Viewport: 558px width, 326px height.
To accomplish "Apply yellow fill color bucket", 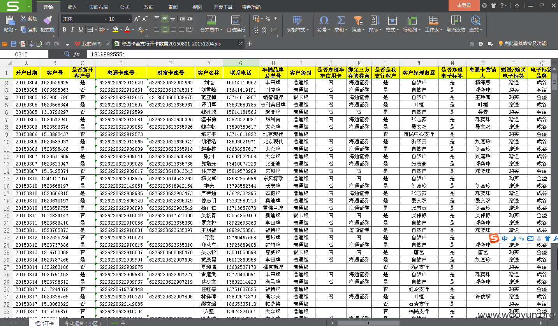I will [115, 30].
